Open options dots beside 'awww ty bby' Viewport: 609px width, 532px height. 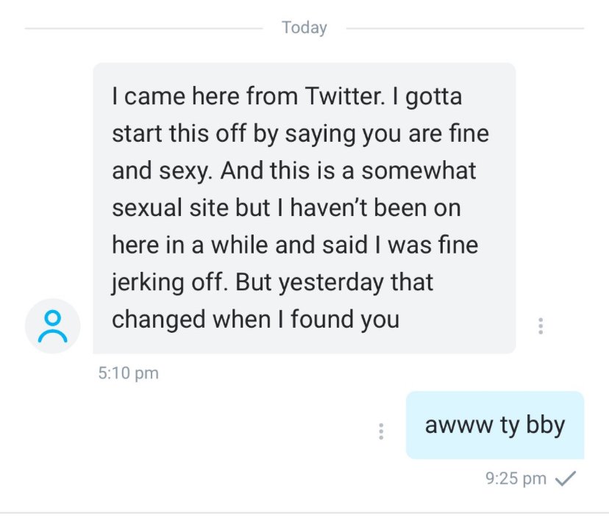[x=381, y=431]
